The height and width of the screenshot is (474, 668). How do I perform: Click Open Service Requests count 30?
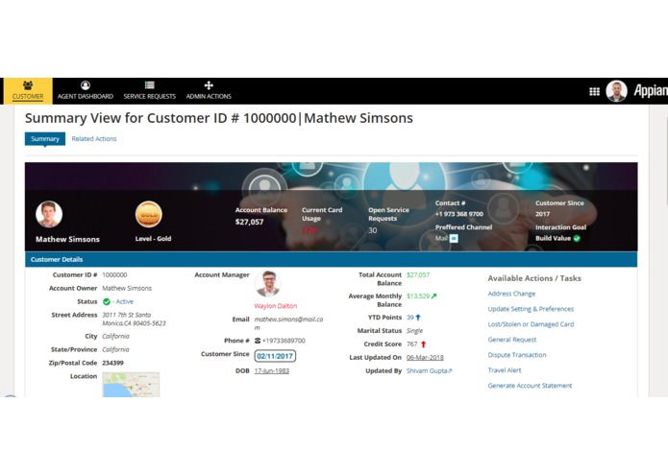pos(372,230)
